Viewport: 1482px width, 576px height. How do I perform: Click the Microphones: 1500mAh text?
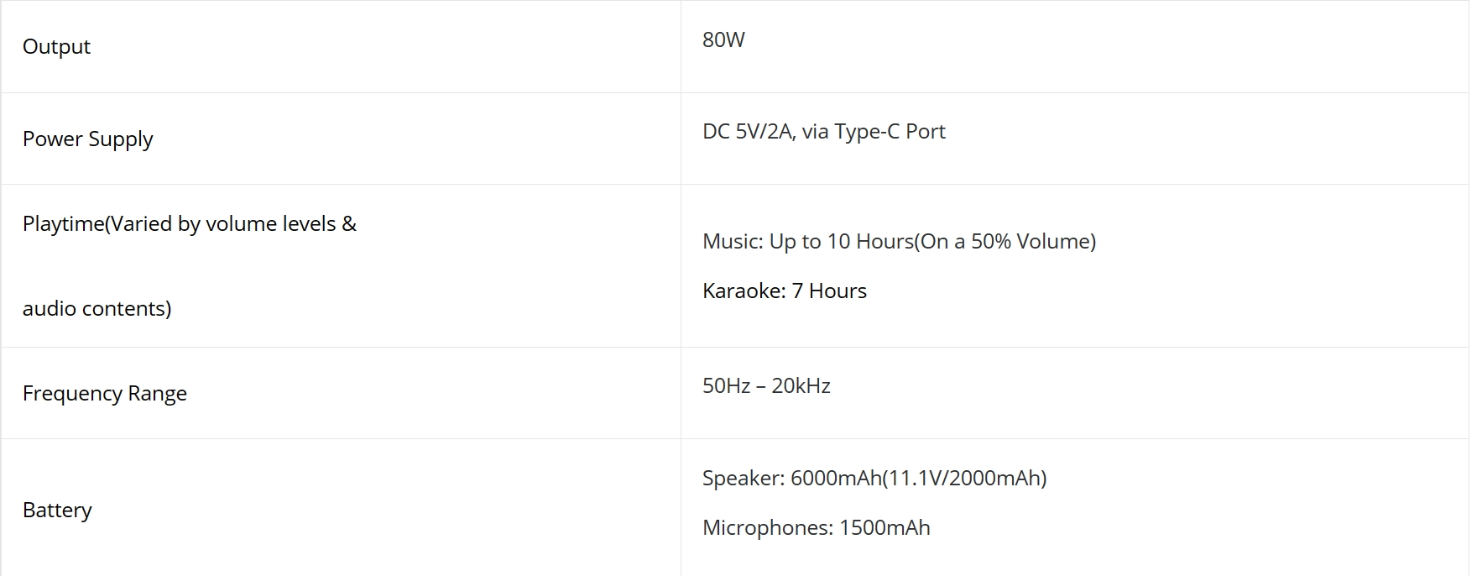[x=816, y=527]
